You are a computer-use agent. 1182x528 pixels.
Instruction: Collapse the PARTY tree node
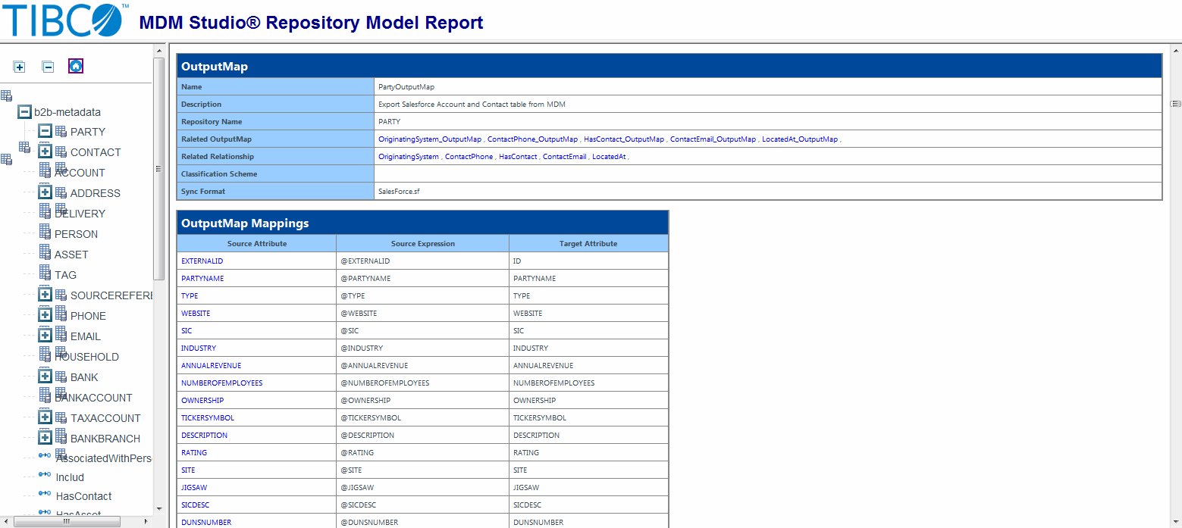45,131
